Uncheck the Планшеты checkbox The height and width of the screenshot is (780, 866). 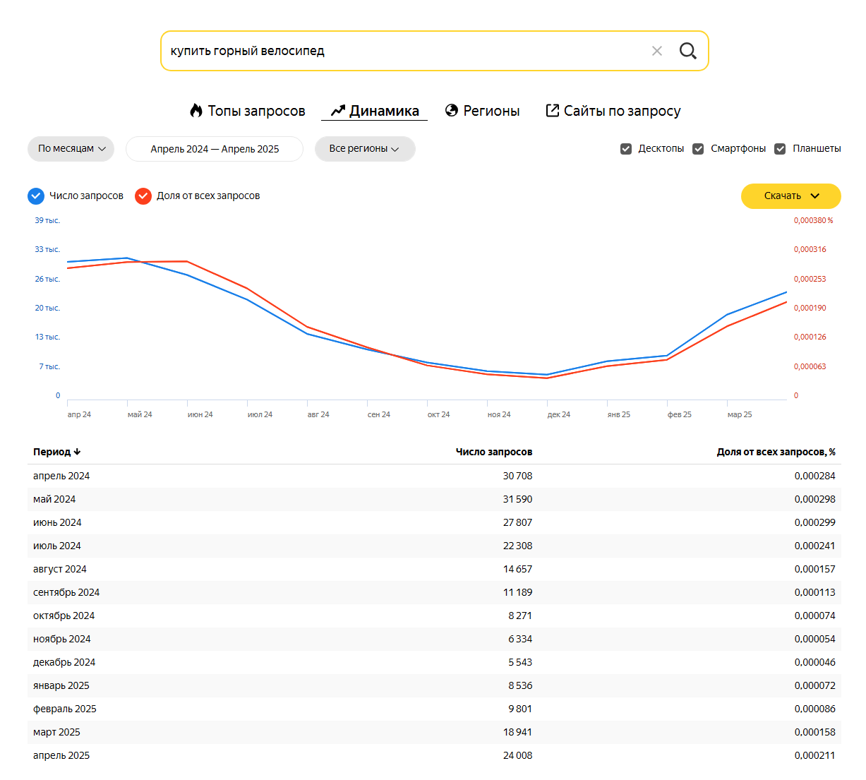coord(780,149)
